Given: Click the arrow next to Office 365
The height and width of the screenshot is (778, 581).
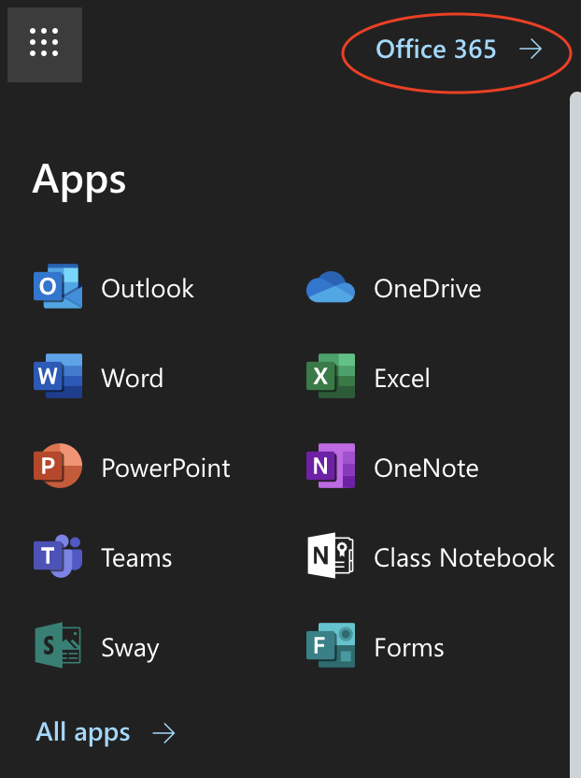Looking at the screenshot, I should tap(531, 50).
